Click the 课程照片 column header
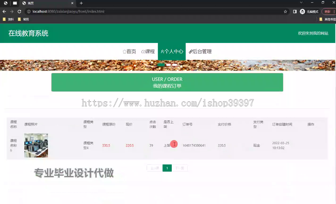 click(x=31, y=124)
